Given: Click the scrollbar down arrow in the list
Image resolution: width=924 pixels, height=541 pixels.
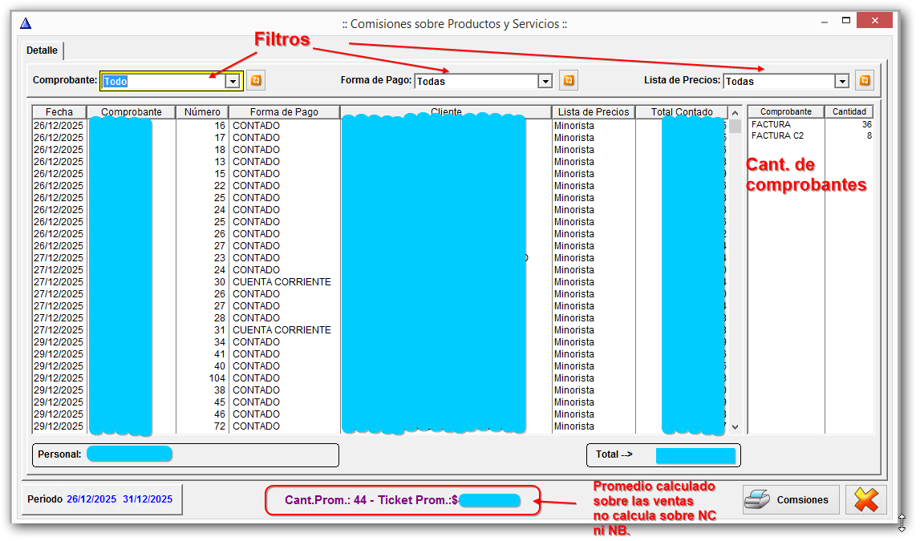Looking at the screenshot, I should coord(735,427).
